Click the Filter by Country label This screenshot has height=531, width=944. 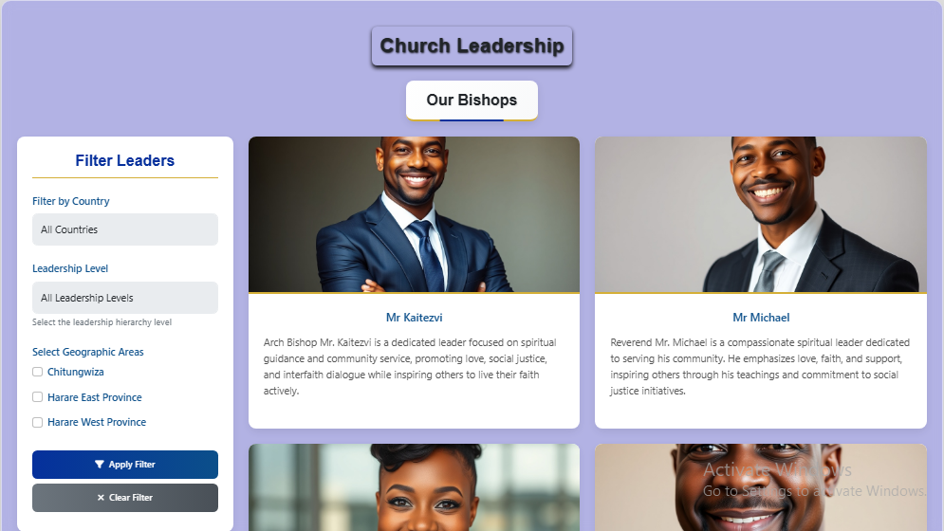pos(71,201)
